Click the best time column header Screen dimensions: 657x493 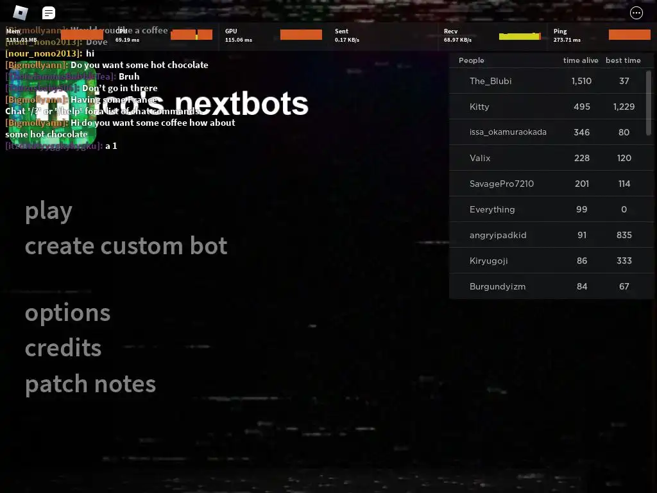pyautogui.click(x=623, y=60)
